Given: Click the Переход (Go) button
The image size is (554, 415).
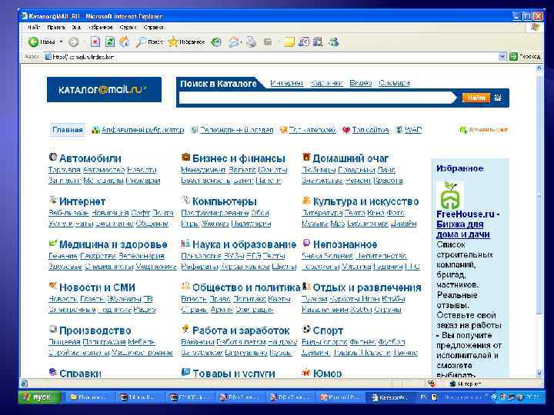Looking at the screenshot, I should 525,56.
